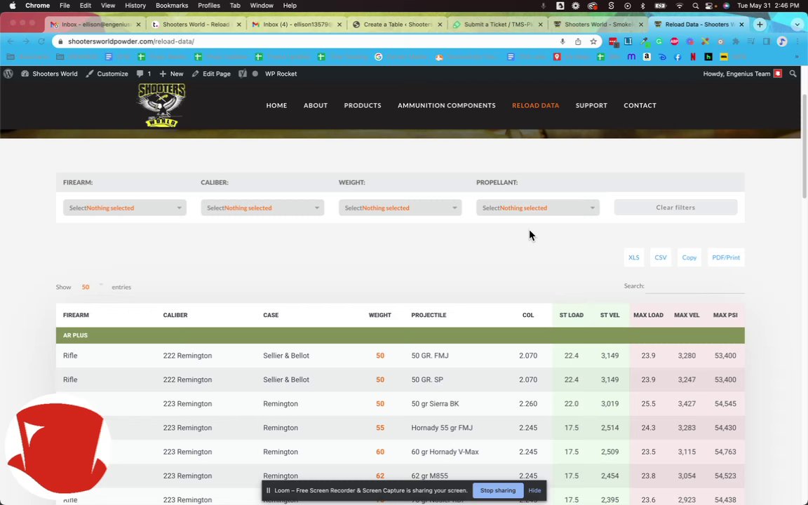Click the WordPress logo in admin bar

[8, 74]
